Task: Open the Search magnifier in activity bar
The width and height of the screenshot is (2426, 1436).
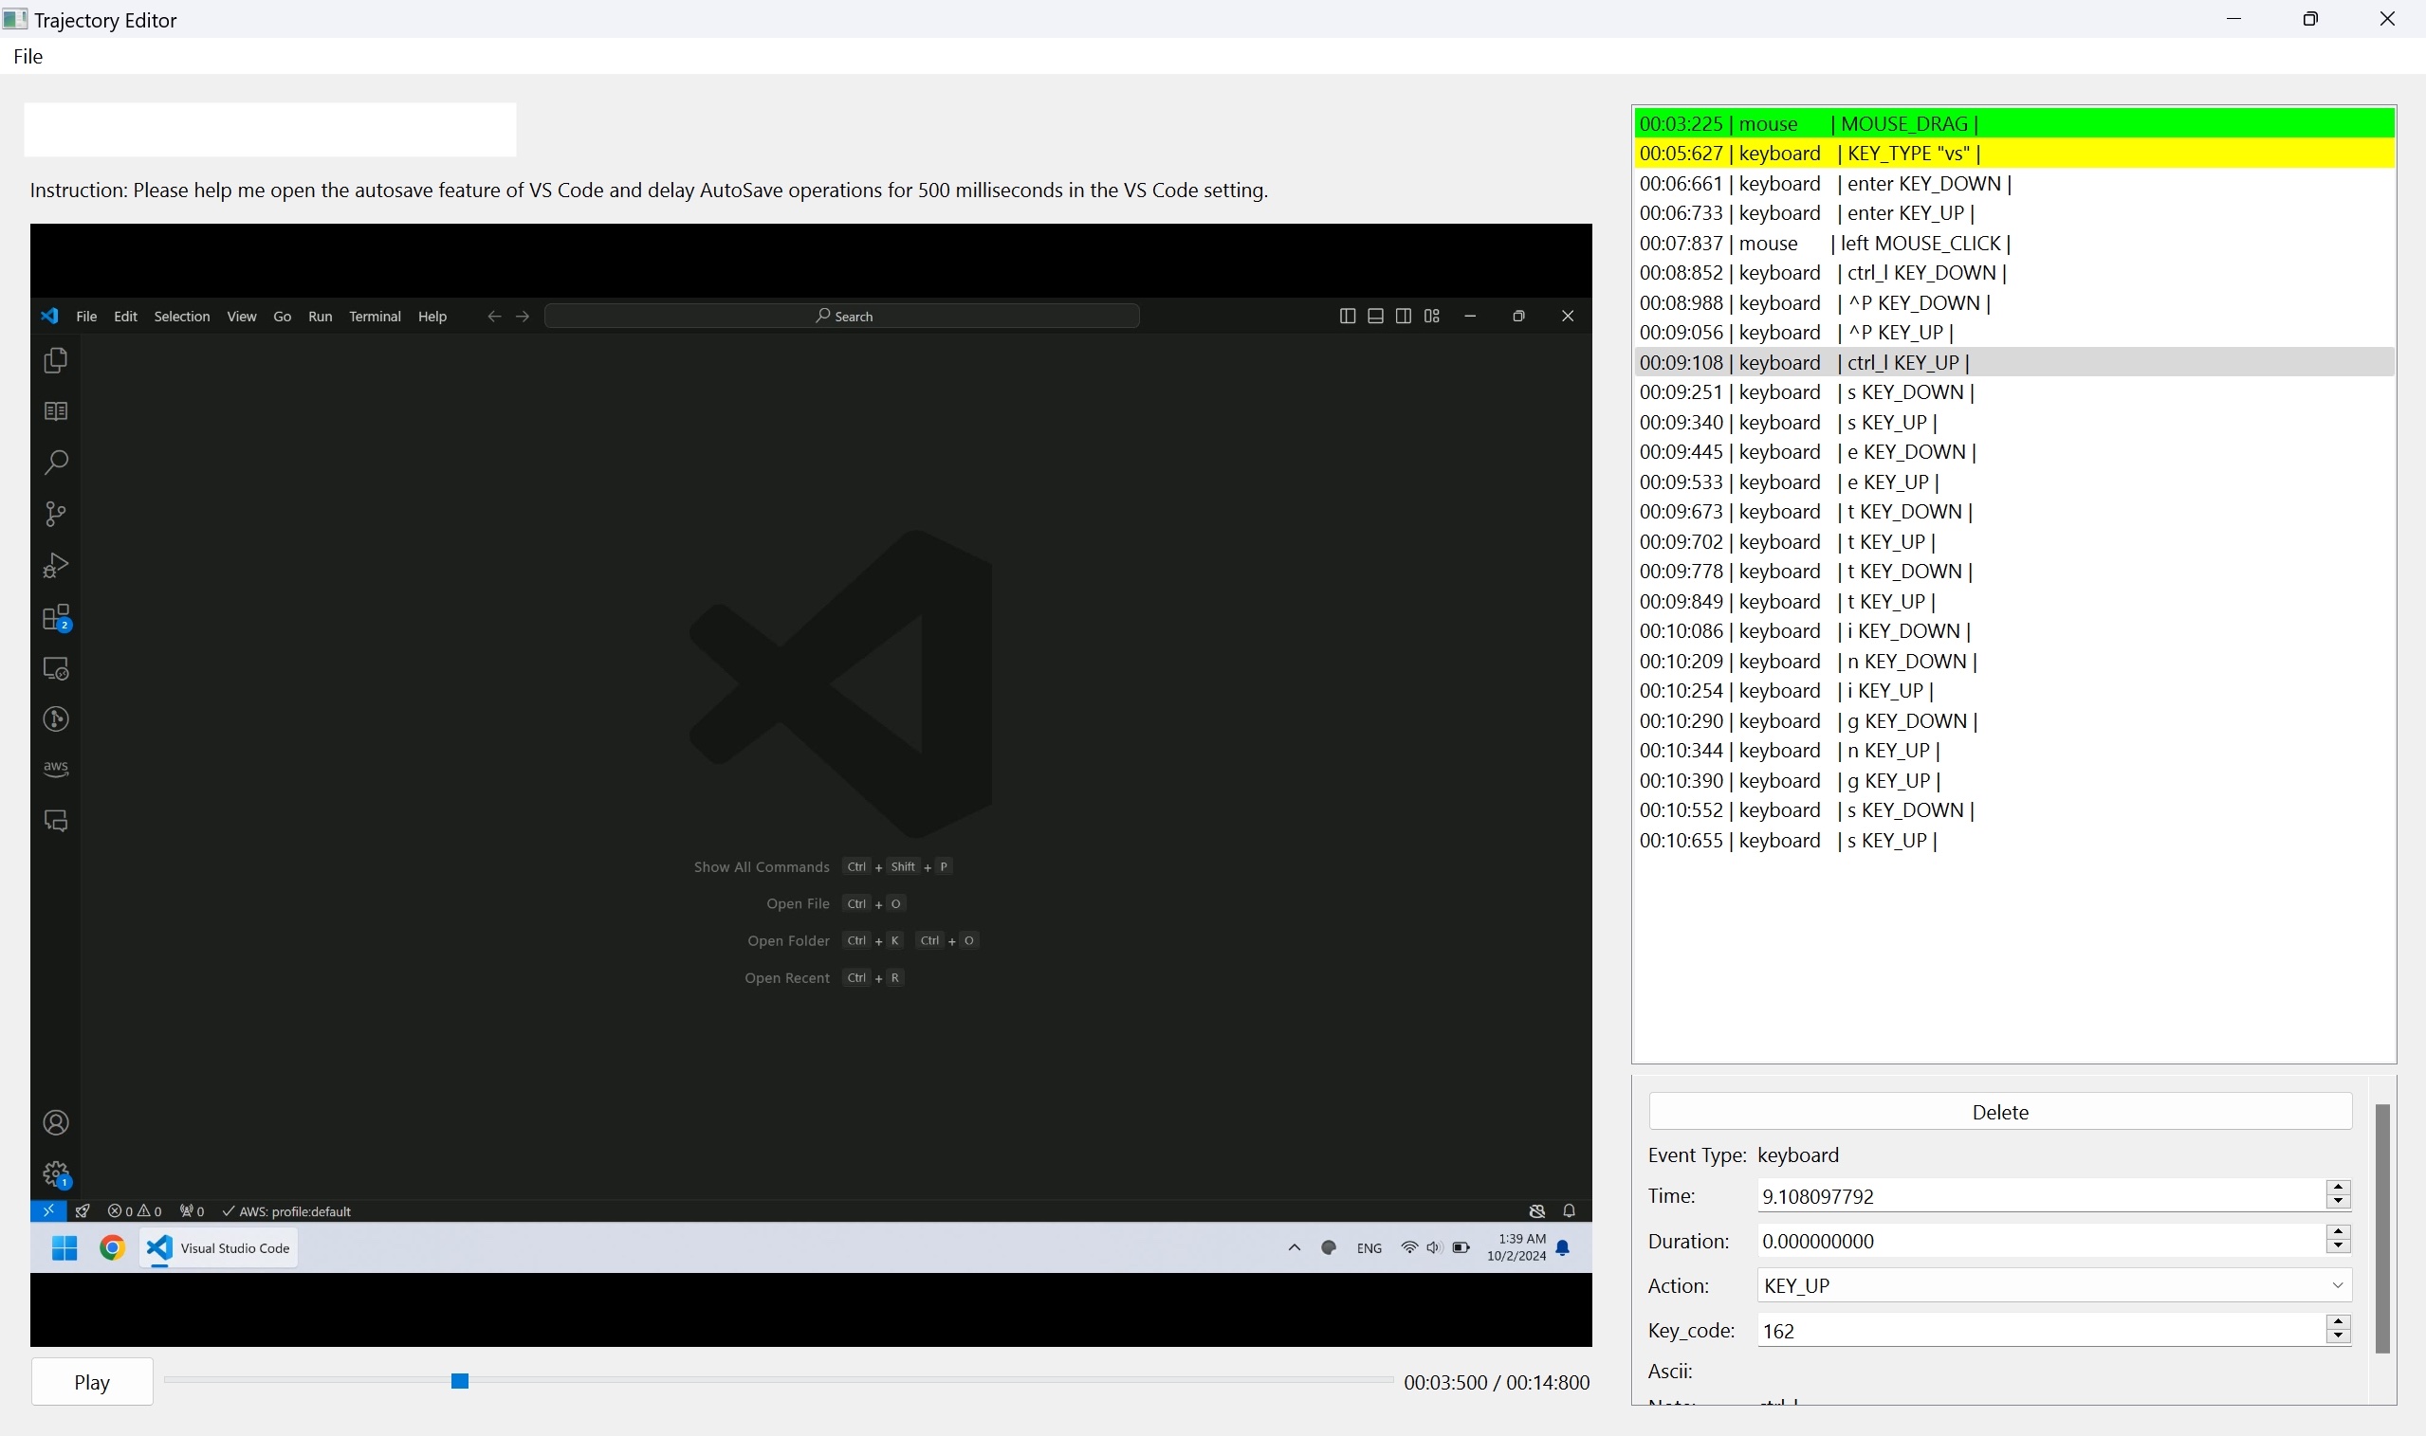Action: coord(56,463)
